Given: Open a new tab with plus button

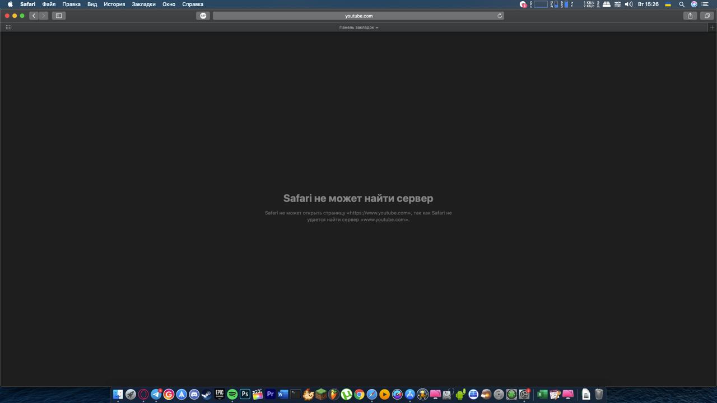Looking at the screenshot, I should (x=713, y=27).
